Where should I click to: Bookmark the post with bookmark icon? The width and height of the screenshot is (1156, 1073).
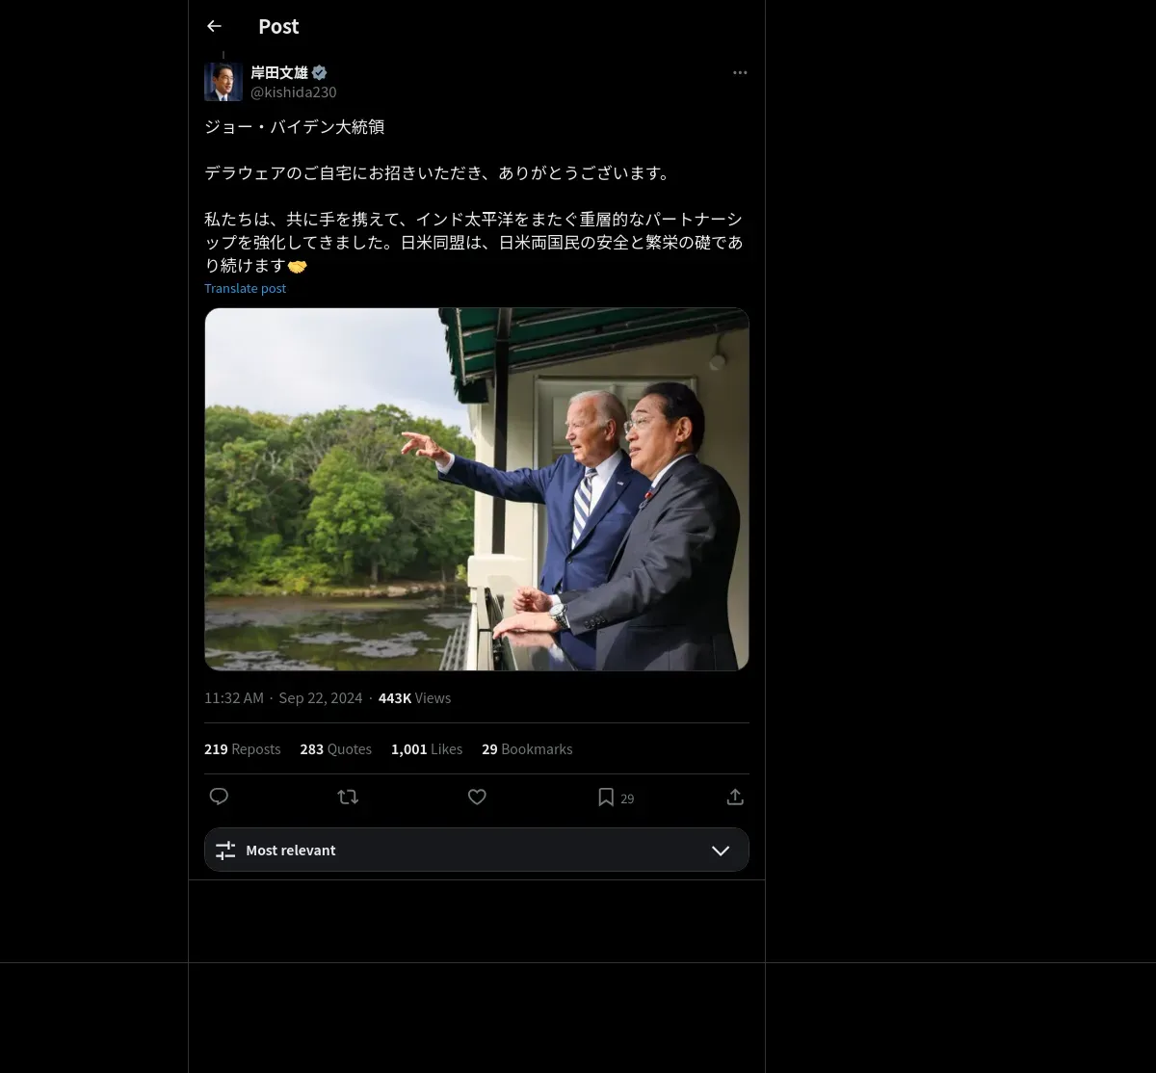click(606, 797)
